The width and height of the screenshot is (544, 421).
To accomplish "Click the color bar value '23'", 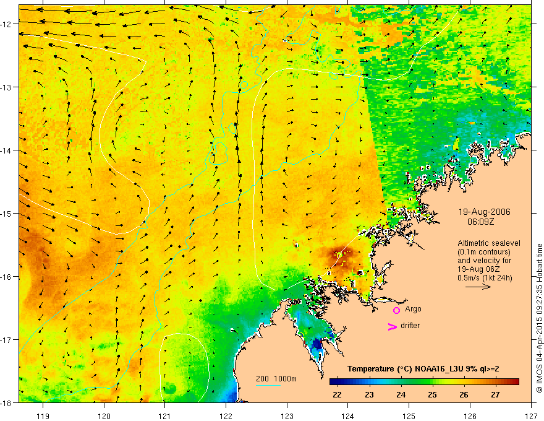I will point(369,394).
